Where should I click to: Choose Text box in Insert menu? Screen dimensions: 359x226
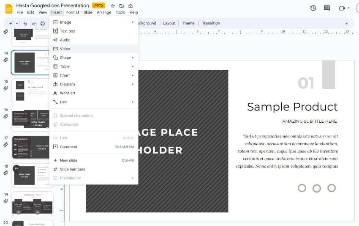click(x=67, y=31)
